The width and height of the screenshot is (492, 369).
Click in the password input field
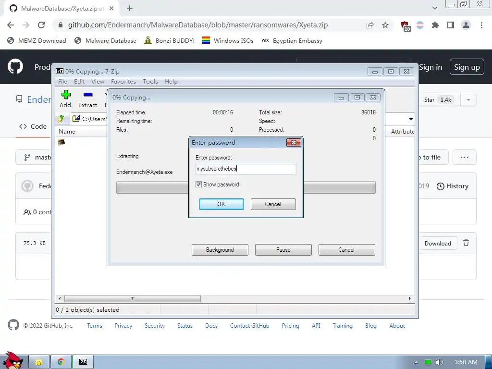point(246,169)
